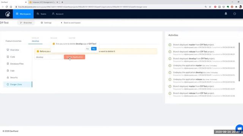Select the Feature branches tab

pyautogui.click(x=14, y=41)
